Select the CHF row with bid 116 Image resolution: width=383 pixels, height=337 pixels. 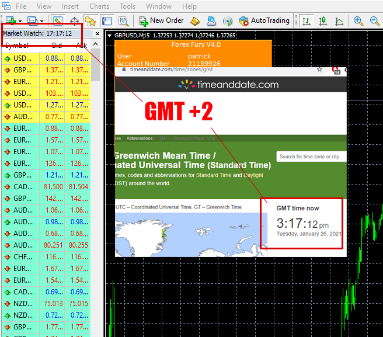[x=46, y=257]
